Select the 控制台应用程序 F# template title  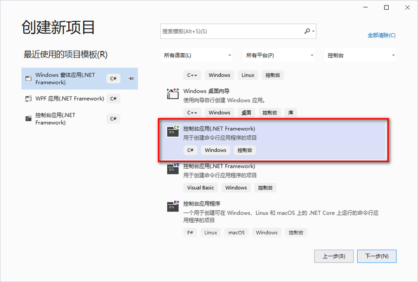202,204
